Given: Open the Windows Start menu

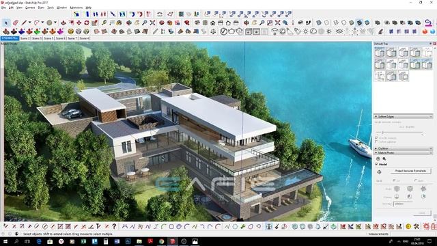Looking at the screenshot, I should click(x=5, y=241).
